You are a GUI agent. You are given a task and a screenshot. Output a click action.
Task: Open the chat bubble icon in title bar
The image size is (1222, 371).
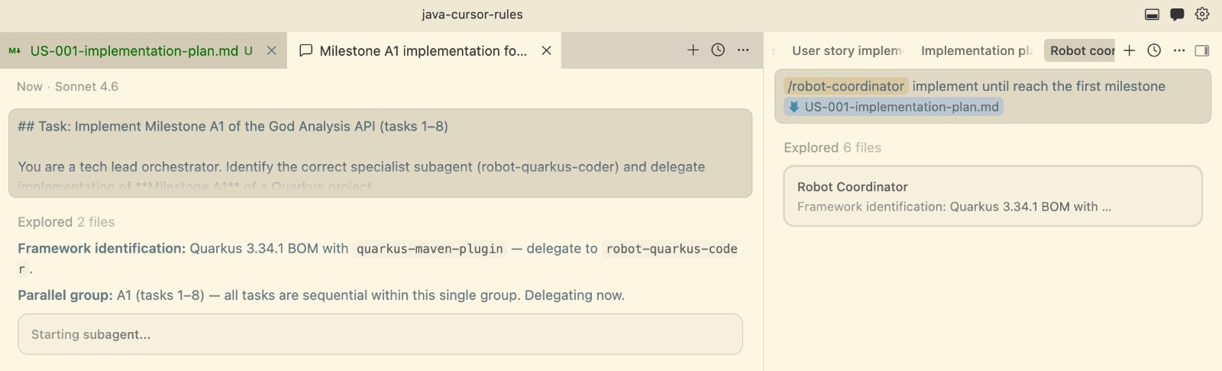[x=1177, y=15]
